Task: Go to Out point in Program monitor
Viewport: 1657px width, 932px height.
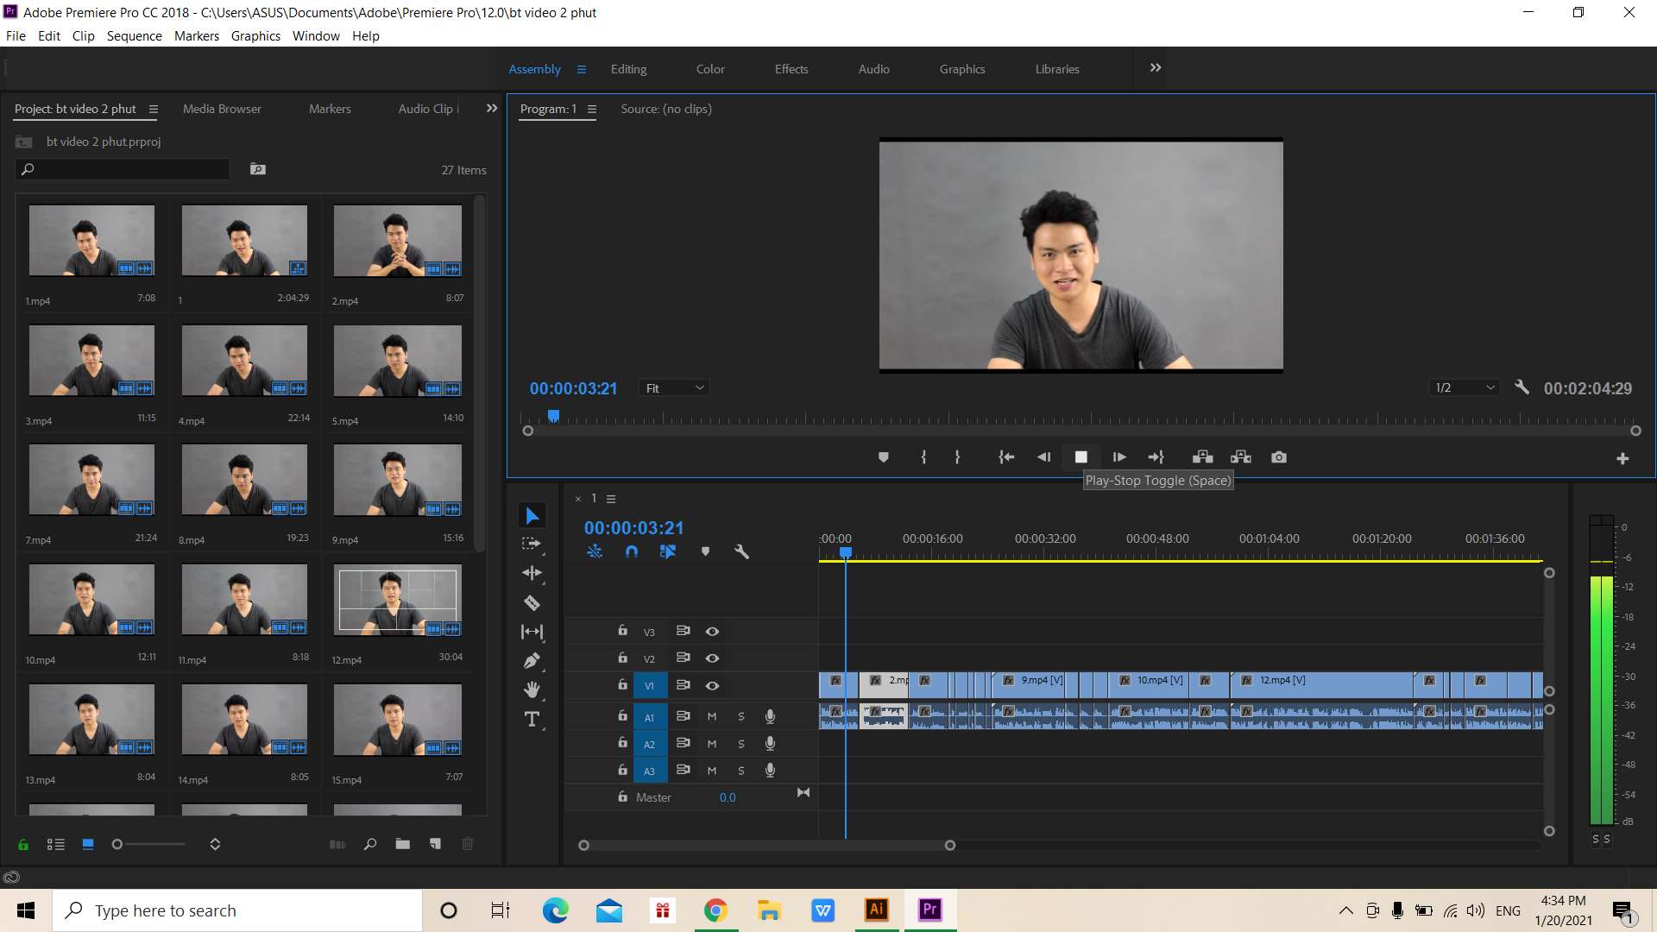Action: click(x=1156, y=457)
